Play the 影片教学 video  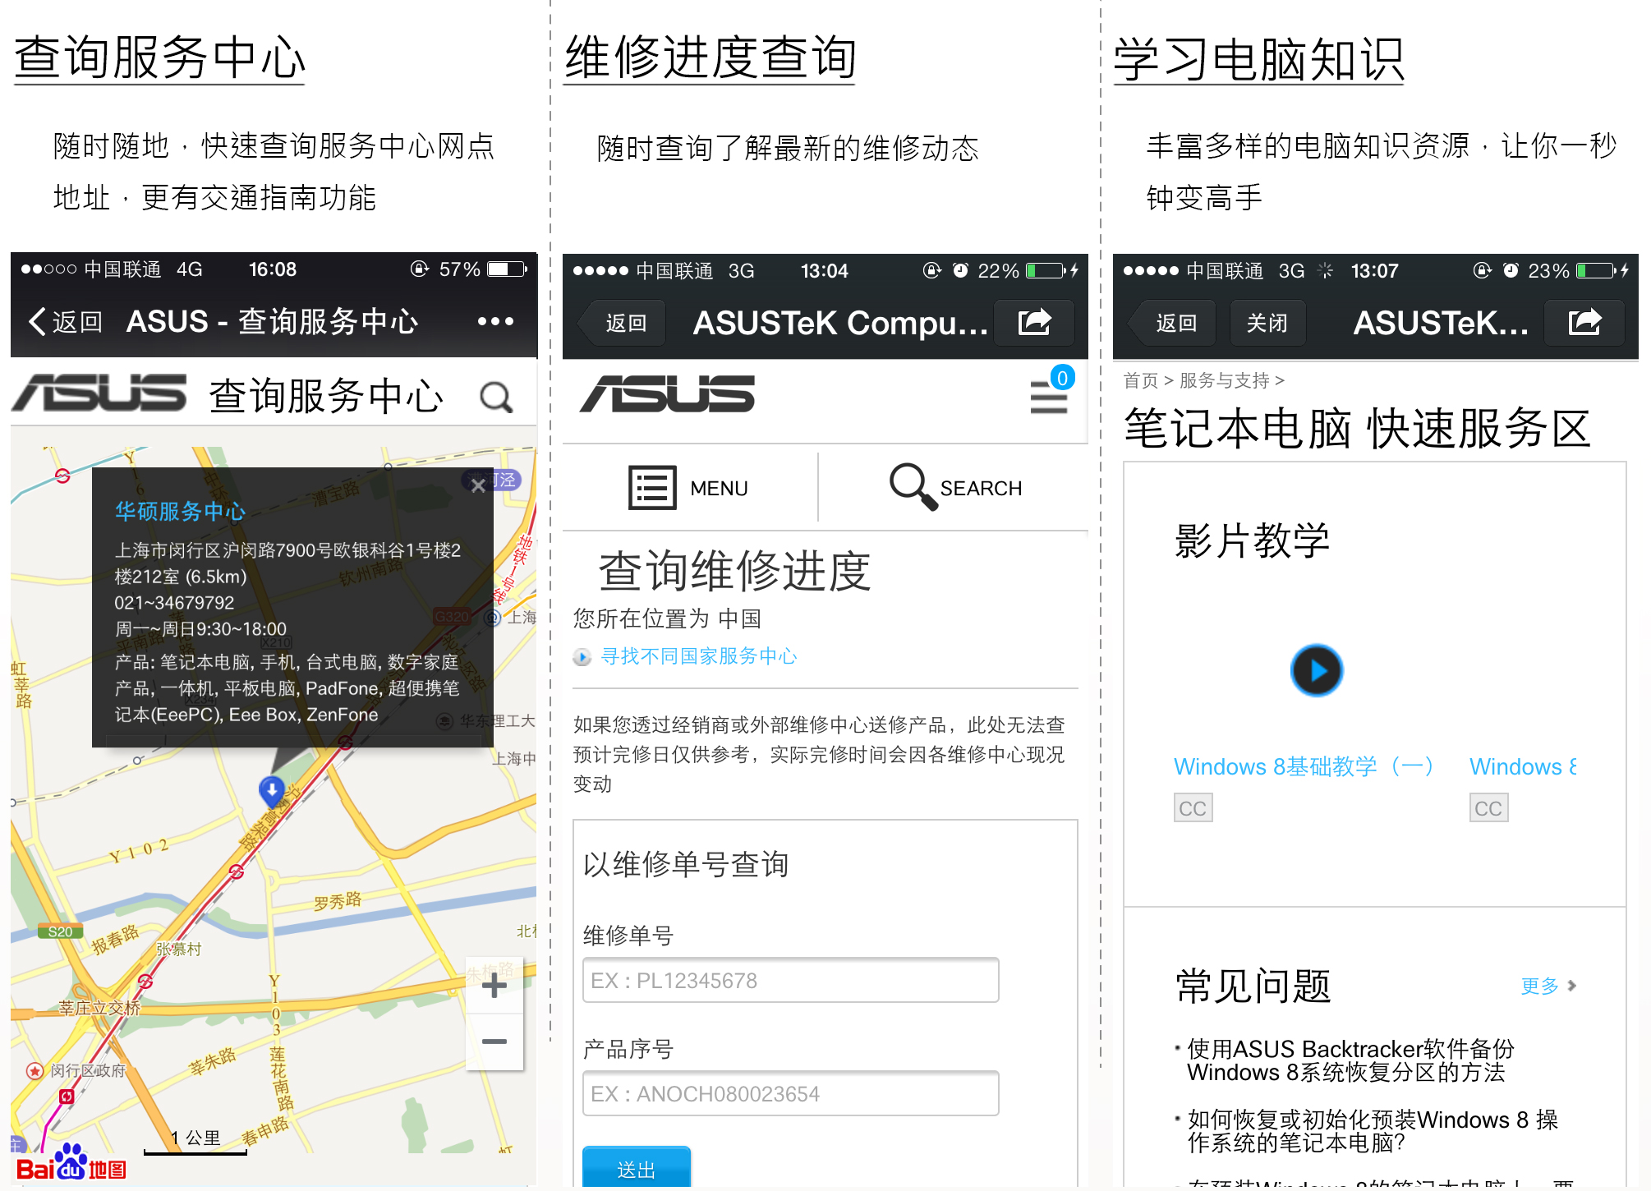[1316, 671]
